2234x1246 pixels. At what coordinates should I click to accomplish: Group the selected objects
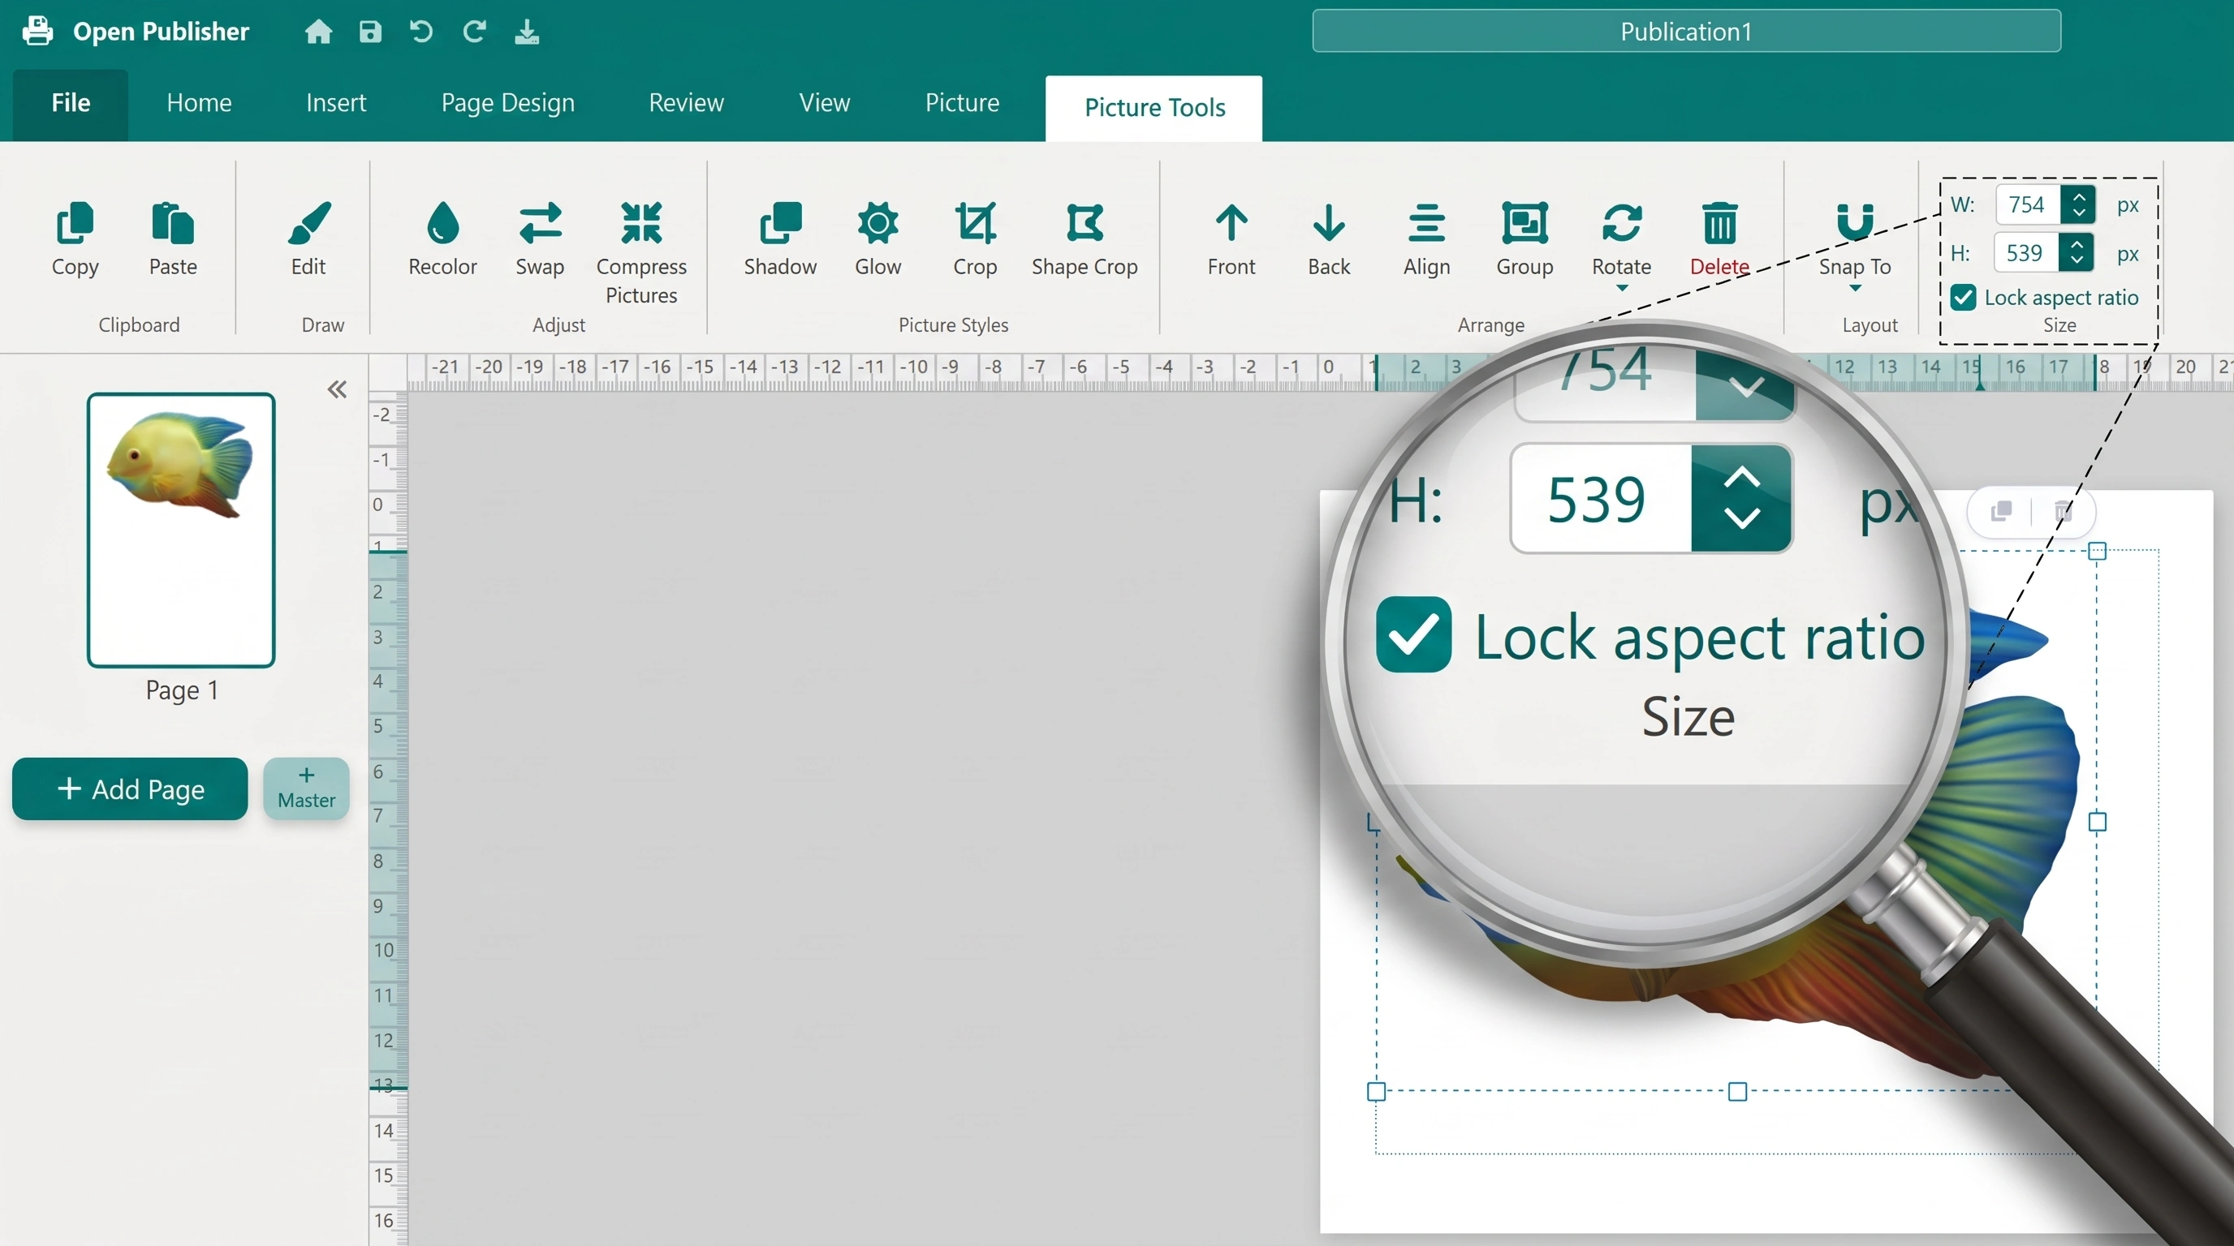click(x=1524, y=239)
